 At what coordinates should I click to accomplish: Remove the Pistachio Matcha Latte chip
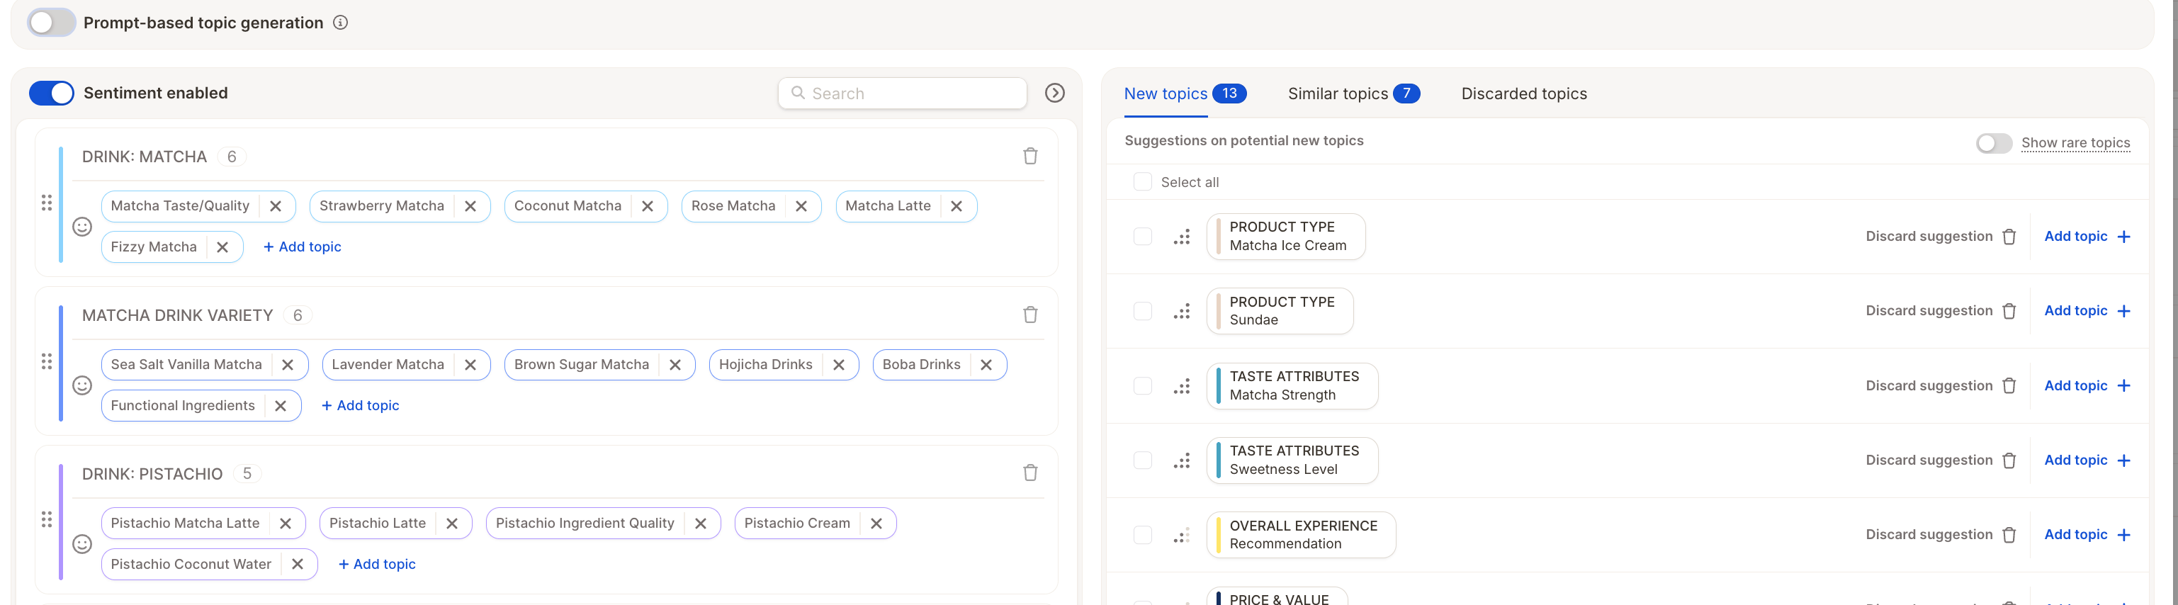pyautogui.click(x=286, y=524)
